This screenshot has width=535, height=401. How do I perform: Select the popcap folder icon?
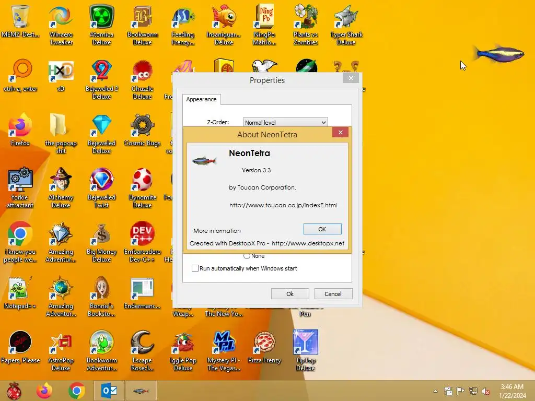(x=61, y=133)
